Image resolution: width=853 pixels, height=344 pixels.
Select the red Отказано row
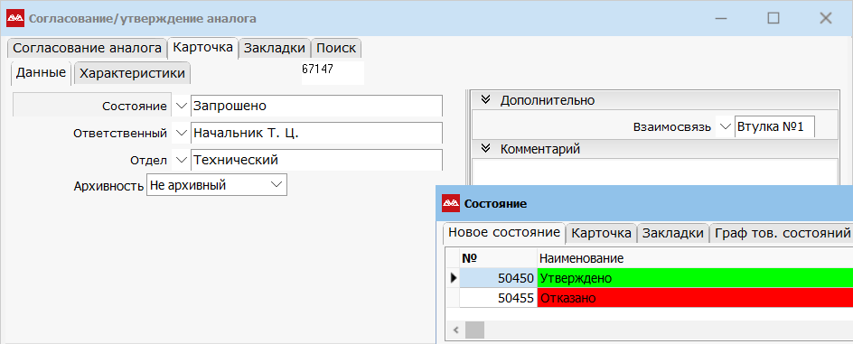[695, 298]
